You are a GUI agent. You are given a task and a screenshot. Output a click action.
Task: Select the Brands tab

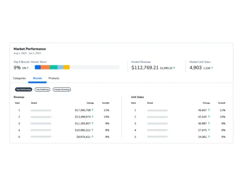[x=37, y=78]
